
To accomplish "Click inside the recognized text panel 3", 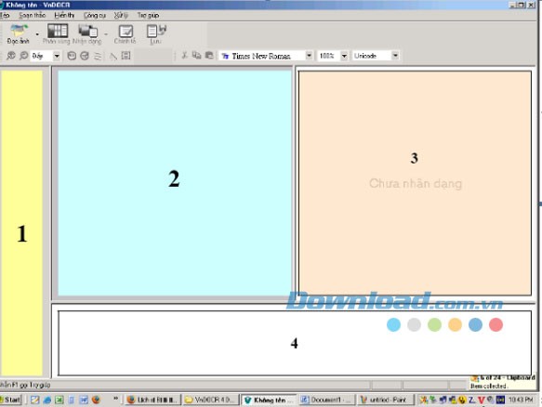I will pos(415,183).
